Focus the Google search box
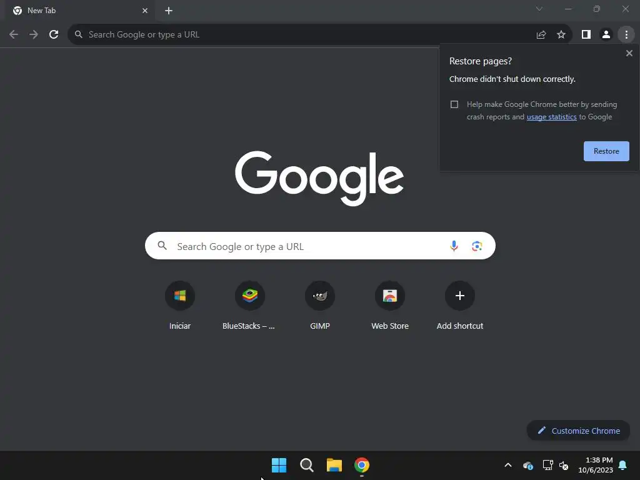 tap(320, 246)
